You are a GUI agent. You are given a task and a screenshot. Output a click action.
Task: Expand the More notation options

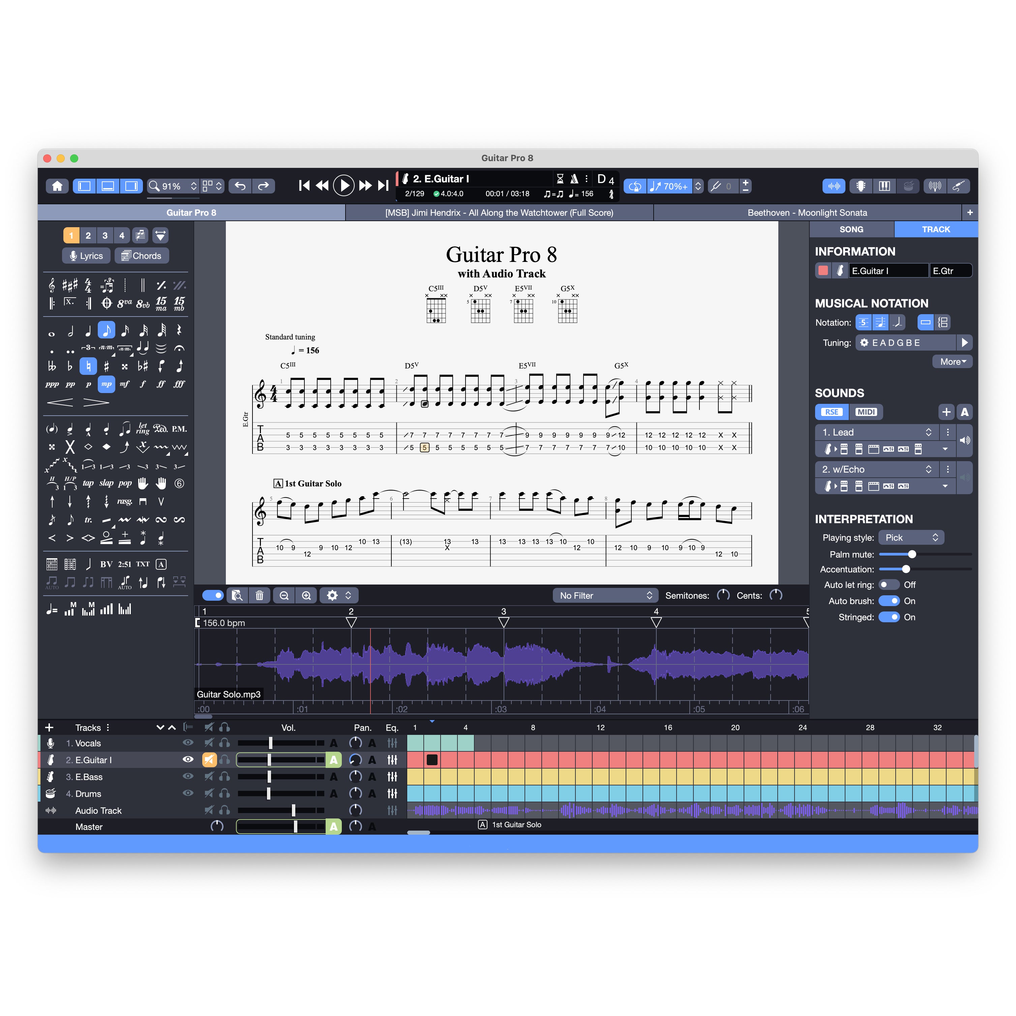(x=952, y=362)
